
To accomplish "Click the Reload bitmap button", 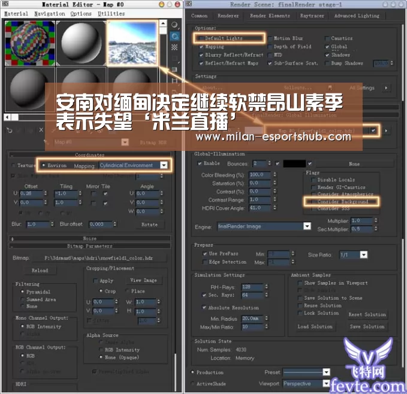I will pos(40,271).
